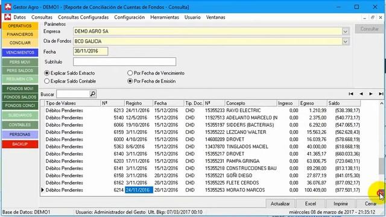The height and width of the screenshot is (217, 386).
Task: Click RESUMEN CTA sidebar button
Action: (x=20, y=79)
